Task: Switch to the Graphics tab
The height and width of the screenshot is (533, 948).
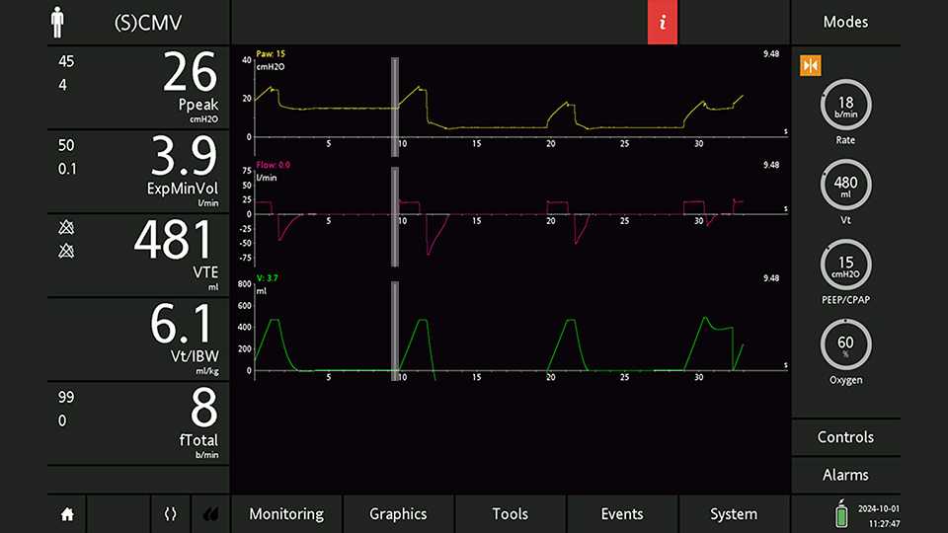Action: pos(398,514)
